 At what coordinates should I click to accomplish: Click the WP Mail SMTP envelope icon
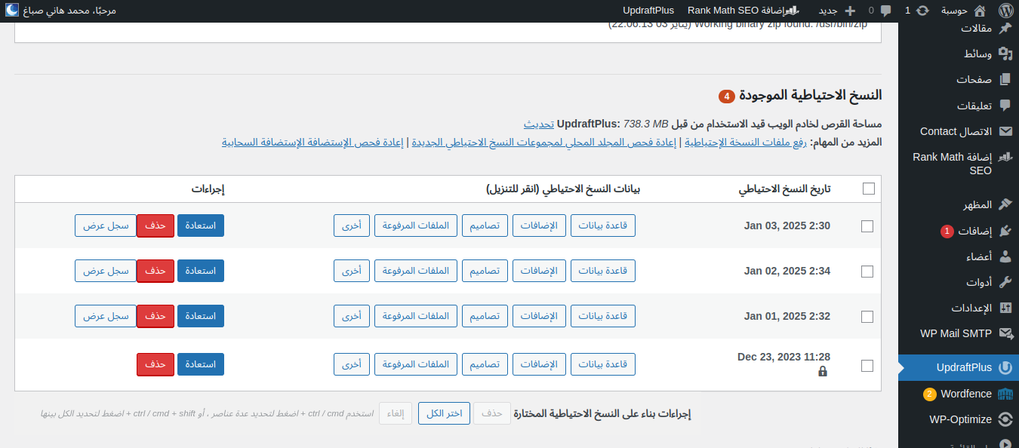(1005, 333)
